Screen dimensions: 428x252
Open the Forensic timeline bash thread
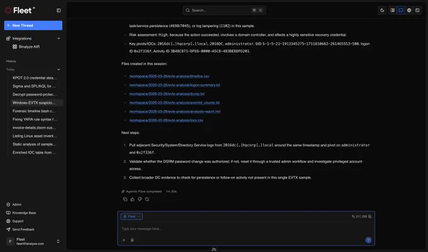tap(34, 111)
